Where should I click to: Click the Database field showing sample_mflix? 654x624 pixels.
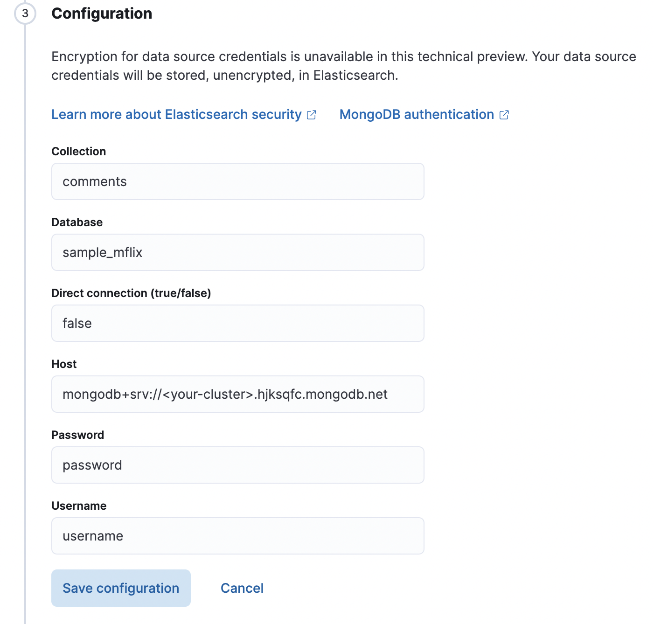point(237,252)
